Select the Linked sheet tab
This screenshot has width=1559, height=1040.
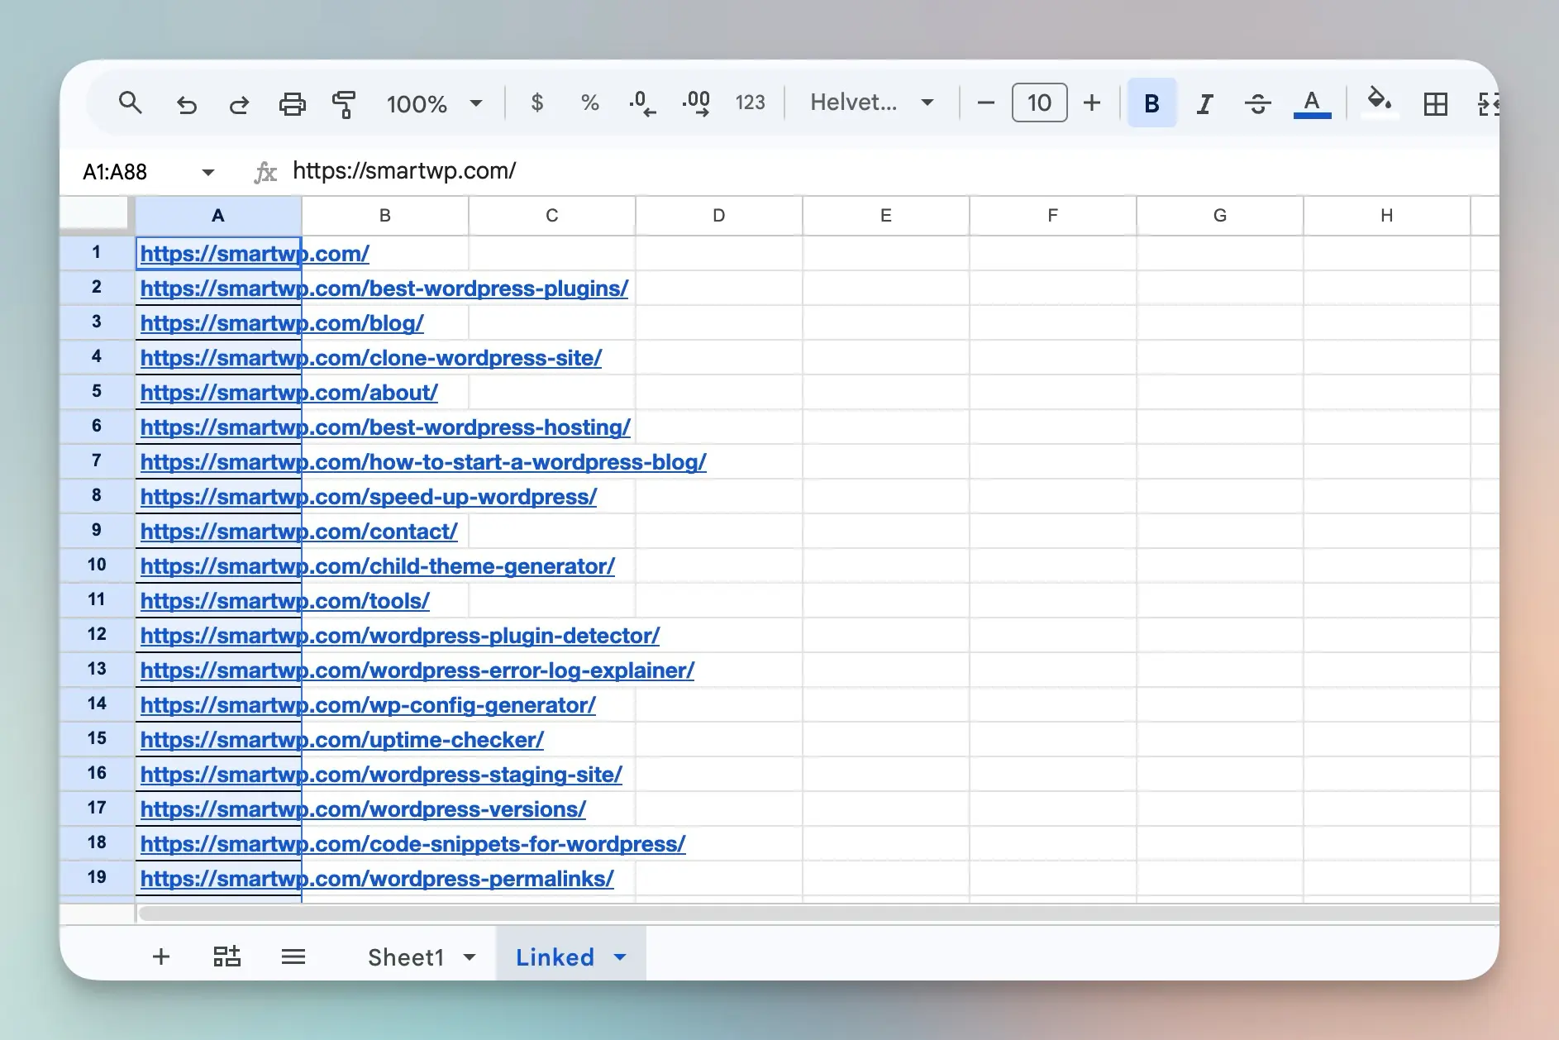pos(555,957)
